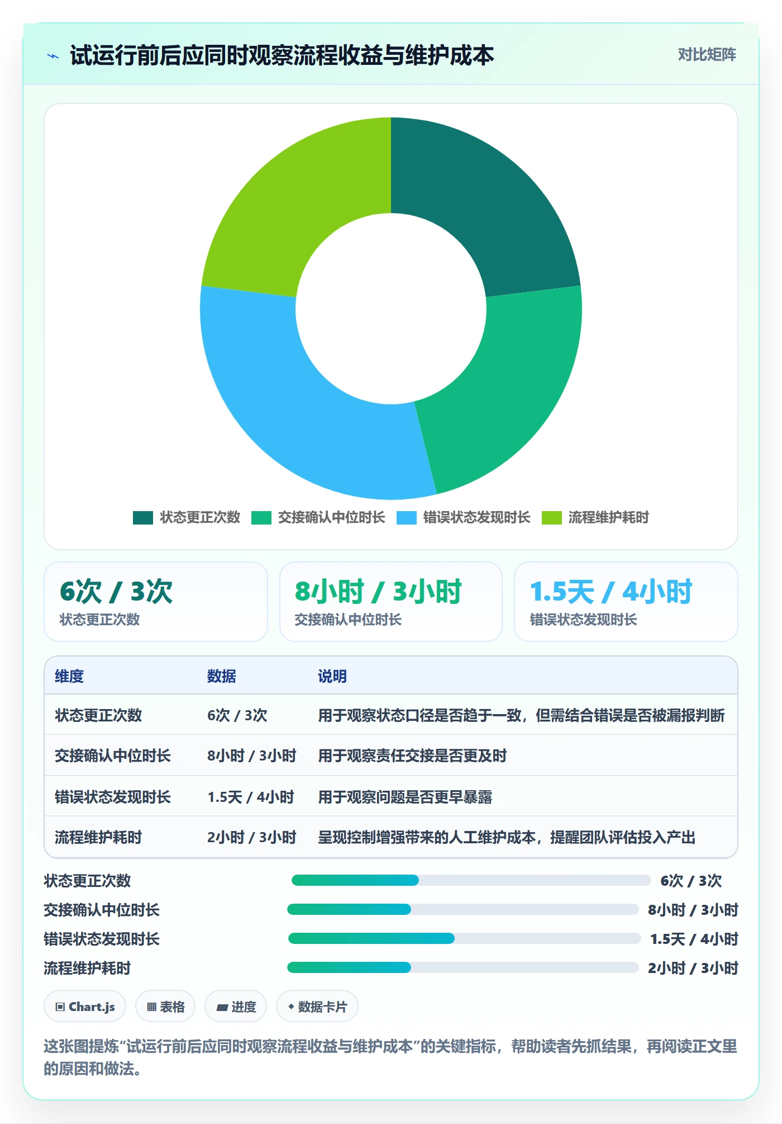This screenshot has width=782, height=1124.
Task: Select the 流程维护耗时 table row cell
Action: point(98,837)
